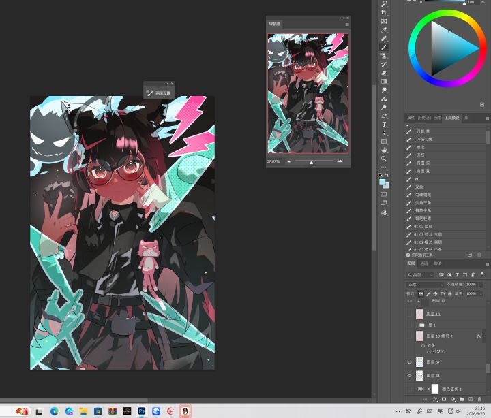Select the Pen tool
The image size is (491, 418).
(384, 116)
